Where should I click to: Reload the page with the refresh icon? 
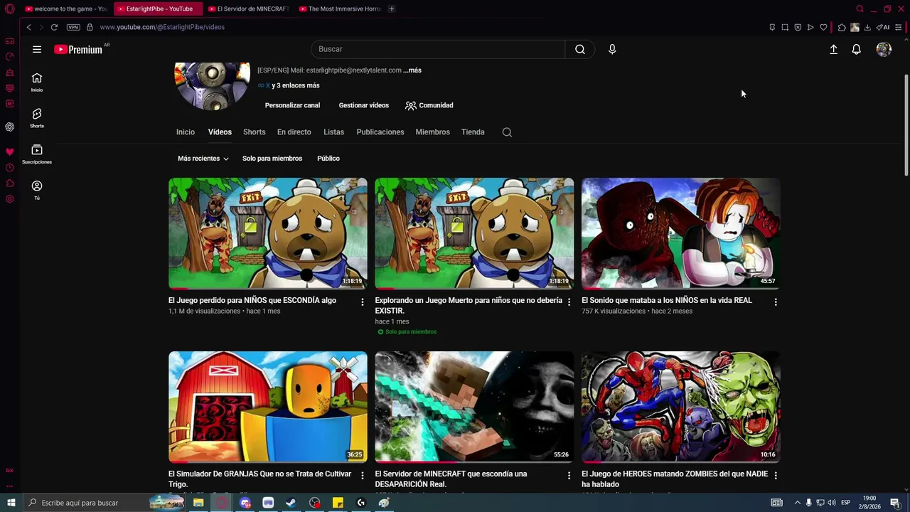tap(54, 27)
